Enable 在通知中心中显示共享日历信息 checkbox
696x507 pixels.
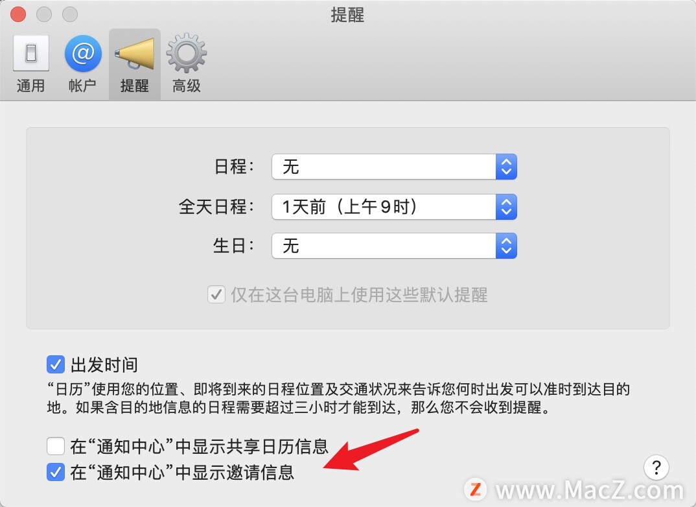point(56,446)
